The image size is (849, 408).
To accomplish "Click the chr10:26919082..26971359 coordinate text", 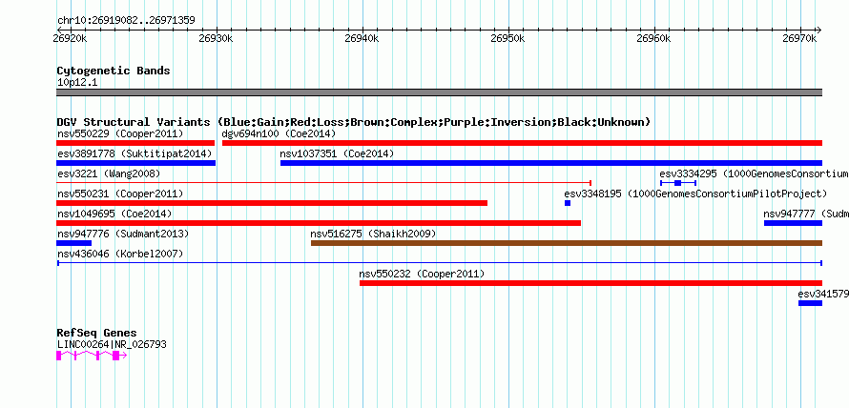I will pos(126,21).
